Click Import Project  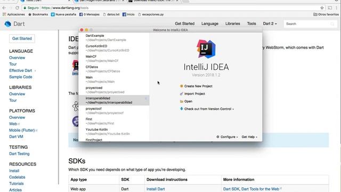[x=194, y=94]
